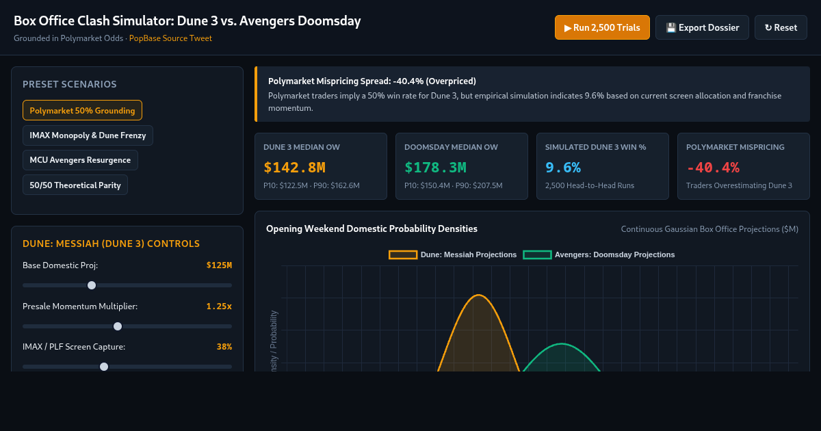Click Preset Scenarios panel heading

pos(70,84)
